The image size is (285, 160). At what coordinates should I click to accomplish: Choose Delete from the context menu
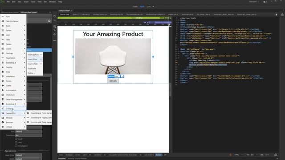click(x=35, y=73)
